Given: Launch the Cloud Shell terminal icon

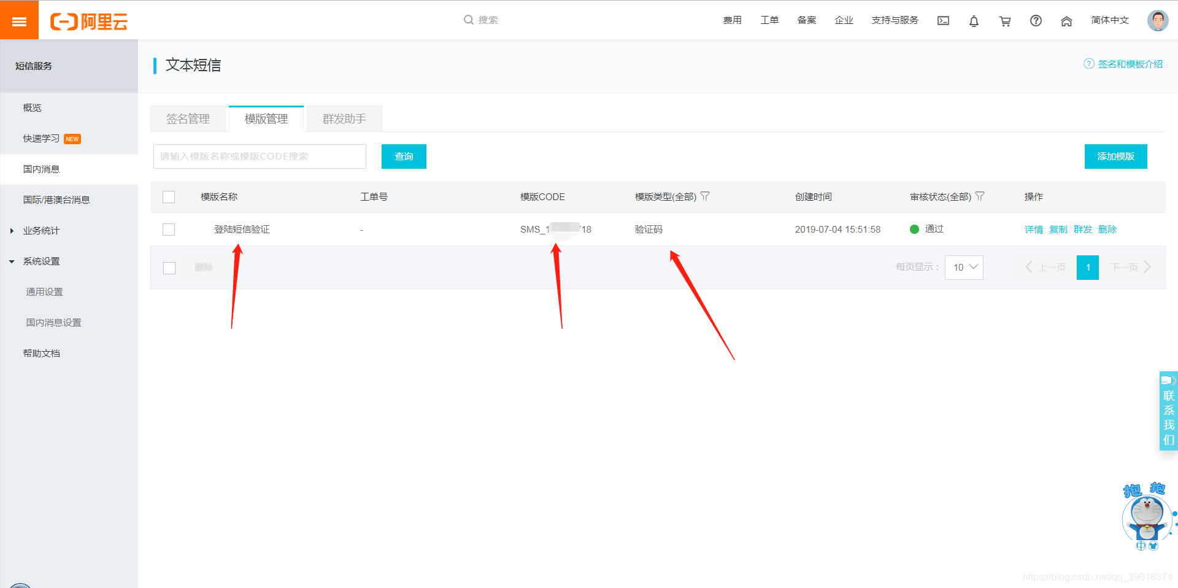Looking at the screenshot, I should 943,20.
